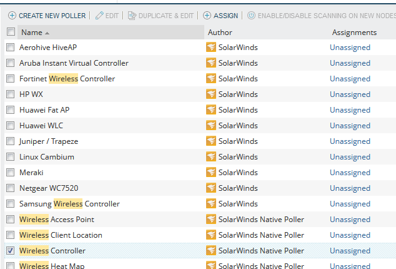Click SolarWinds icon in Wireless Access Point row
The width and height of the screenshot is (396, 269).
click(211, 220)
